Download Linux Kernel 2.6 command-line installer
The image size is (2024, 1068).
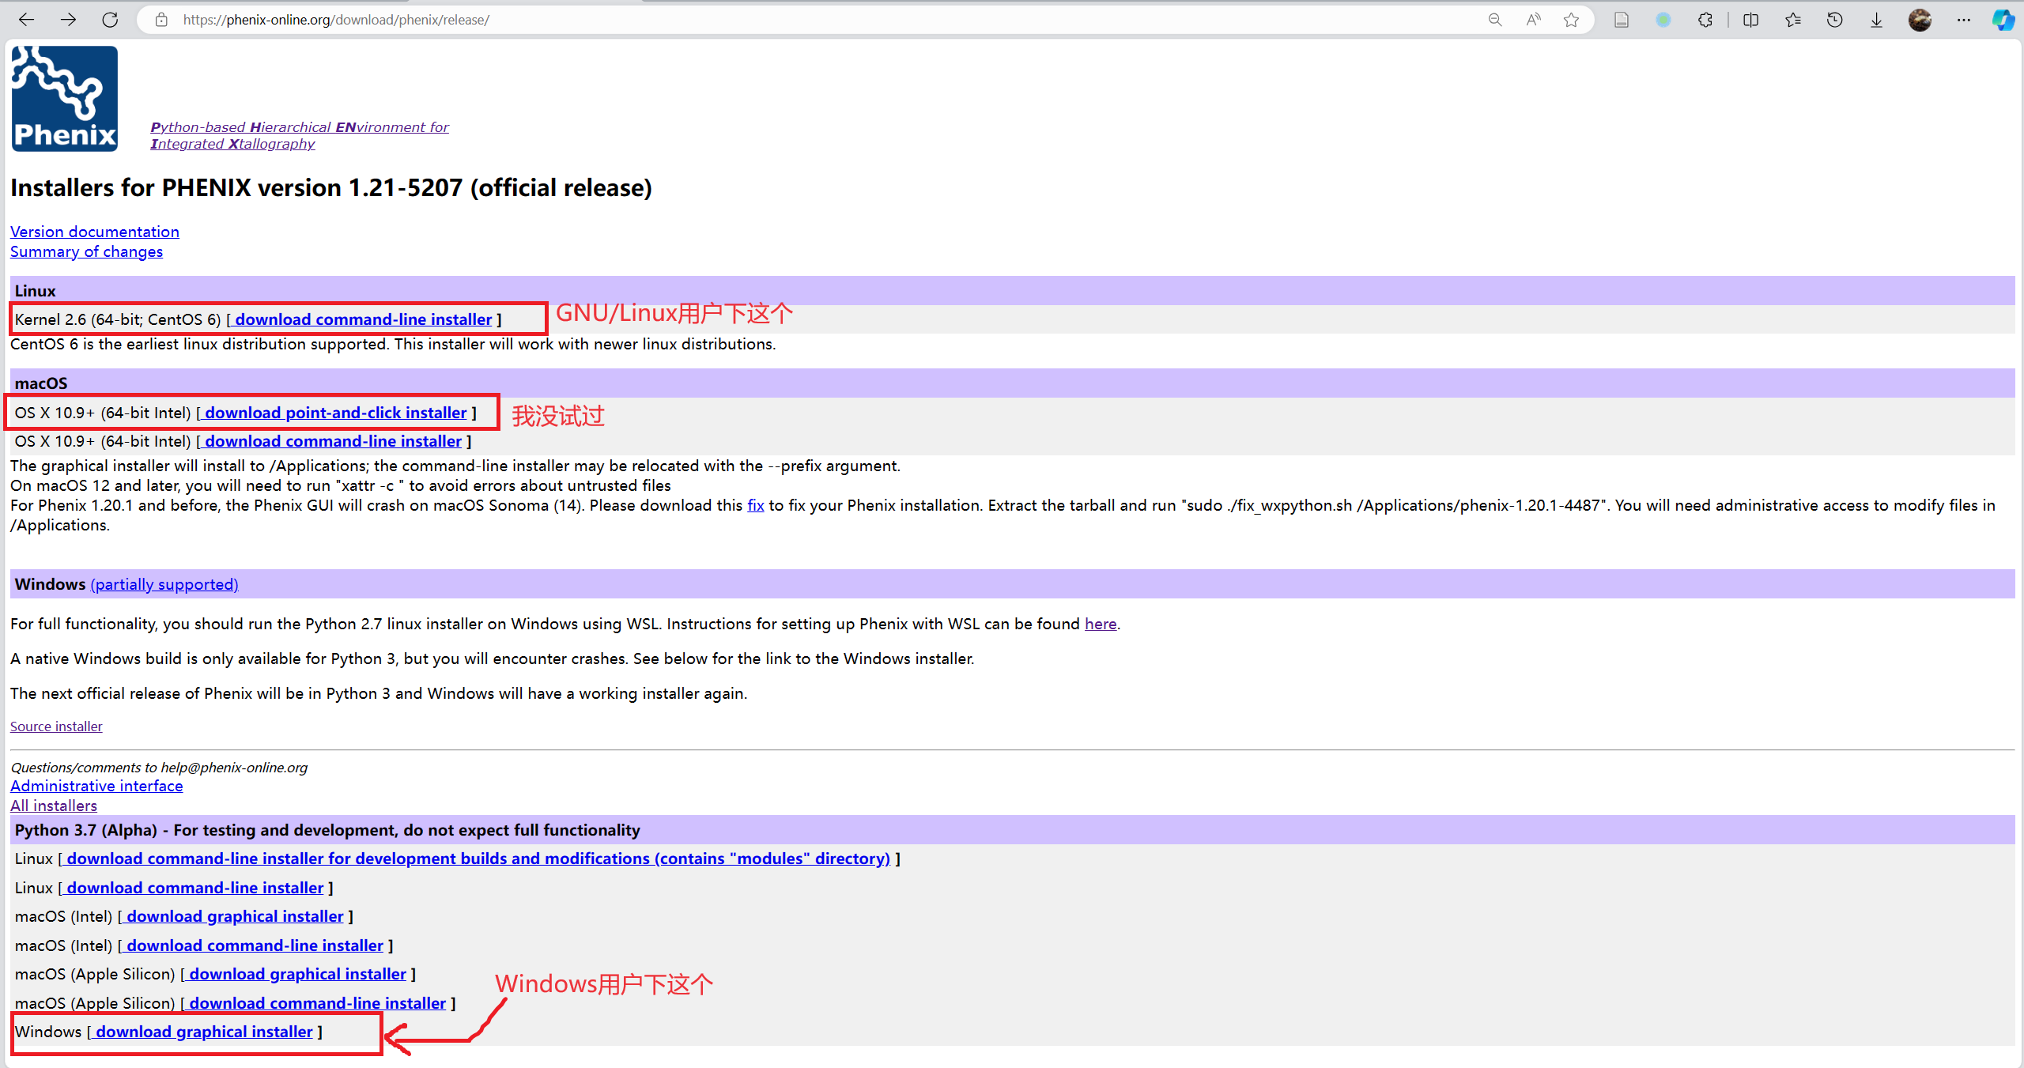pos(364,319)
